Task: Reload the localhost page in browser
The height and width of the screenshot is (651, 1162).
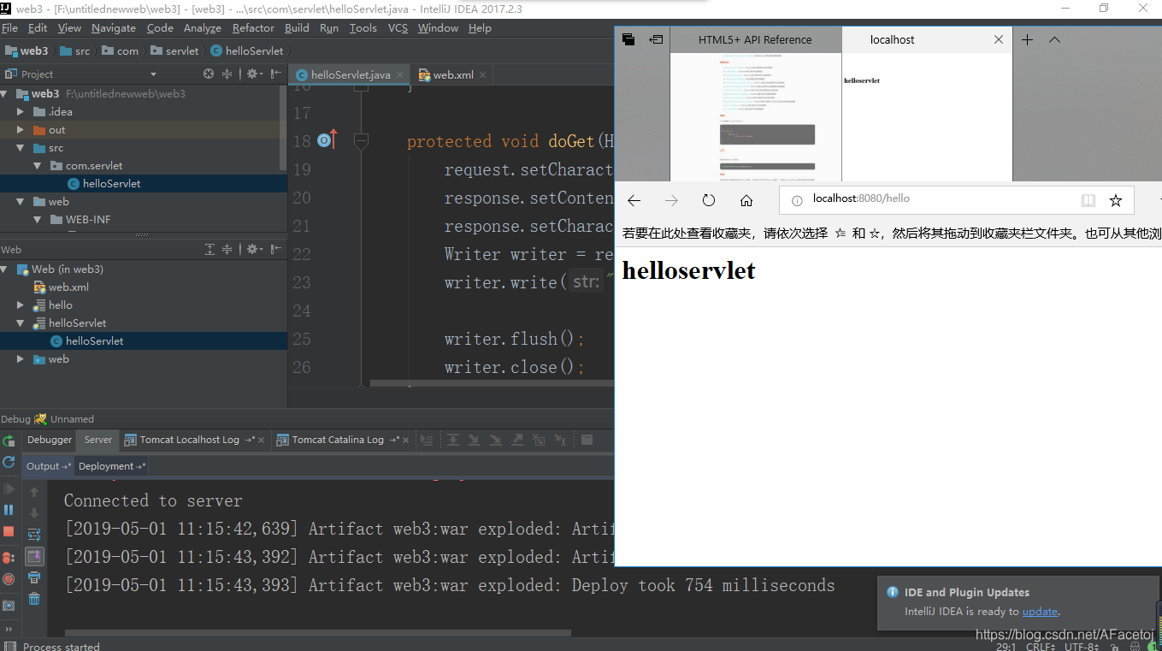Action: click(709, 200)
